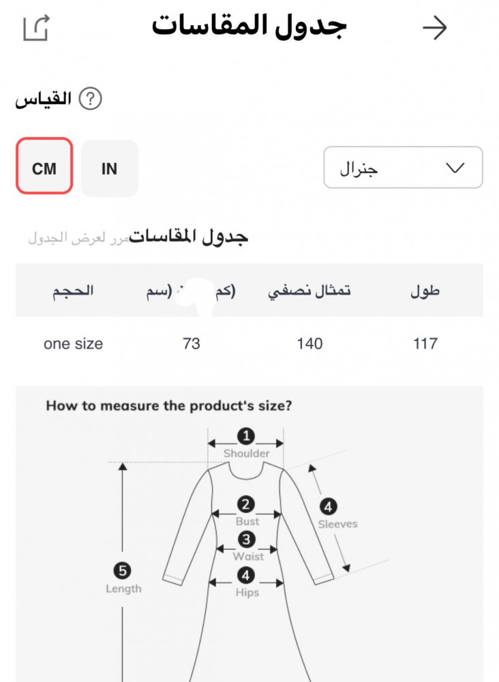Switch measurement units to IN
Viewport: 499px width, 682px height.
click(109, 168)
